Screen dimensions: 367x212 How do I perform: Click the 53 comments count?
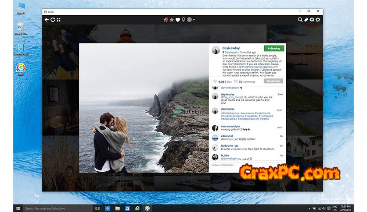pos(247,82)
